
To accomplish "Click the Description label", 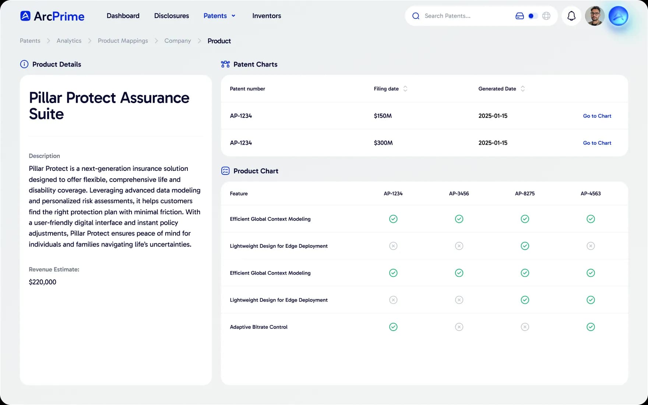I will (x=44, y=156).
